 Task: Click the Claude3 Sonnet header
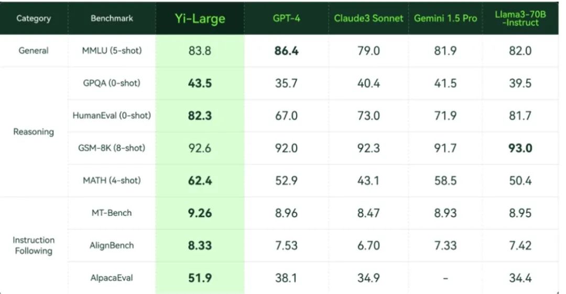pyautogui.click(x=368, y=18)
